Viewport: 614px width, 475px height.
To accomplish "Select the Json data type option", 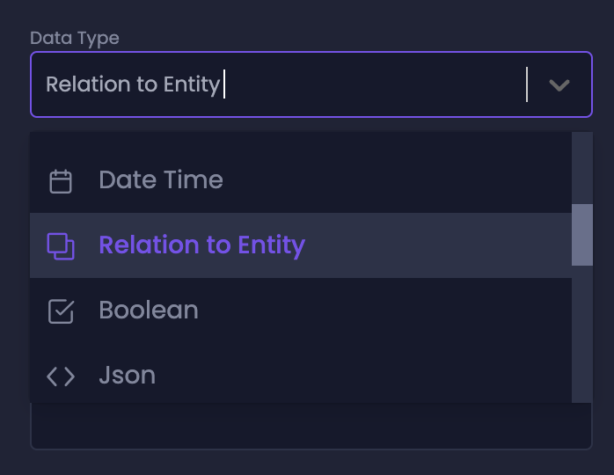I will (128, 376).
